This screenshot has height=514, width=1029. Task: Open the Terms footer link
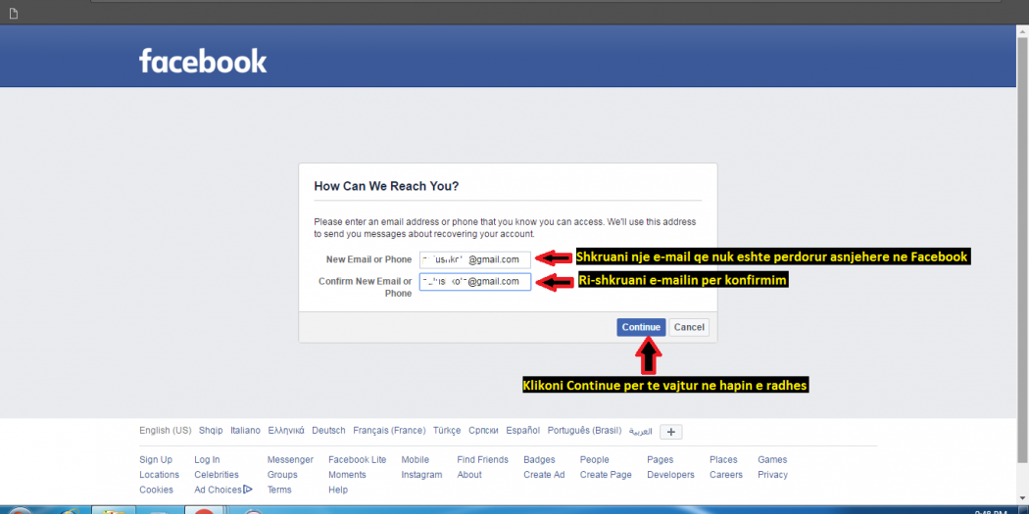click(279, 490)
